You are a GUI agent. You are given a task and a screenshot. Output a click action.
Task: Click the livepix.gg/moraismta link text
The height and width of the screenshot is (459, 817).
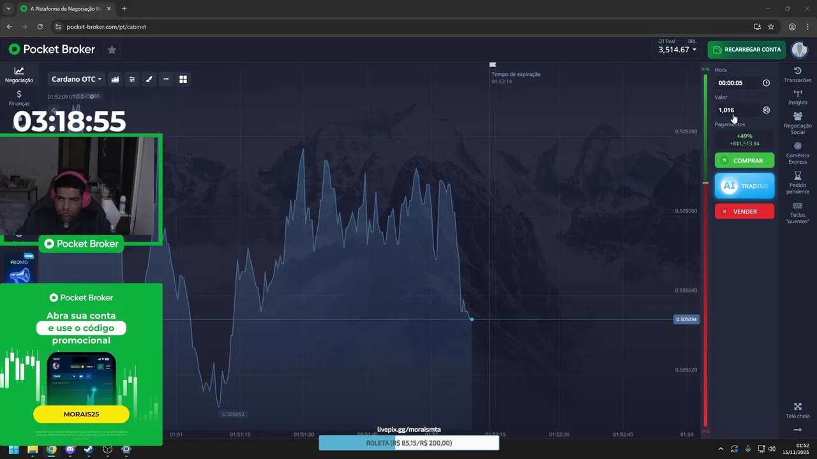409,430
